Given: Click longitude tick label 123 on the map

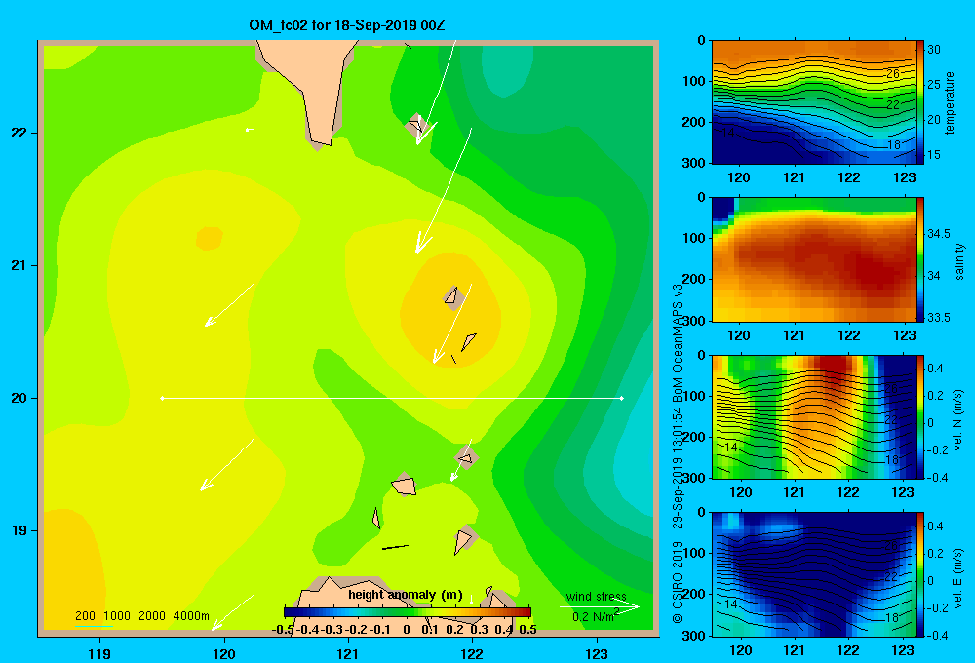Looking at the screenshot, I should point(597,653).
